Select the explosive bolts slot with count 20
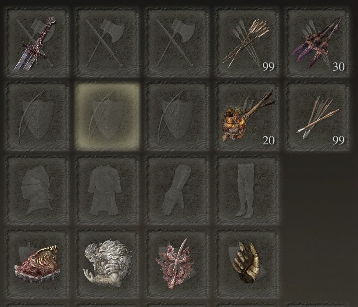This screenshot has width=358, height=307. [247, 116]
